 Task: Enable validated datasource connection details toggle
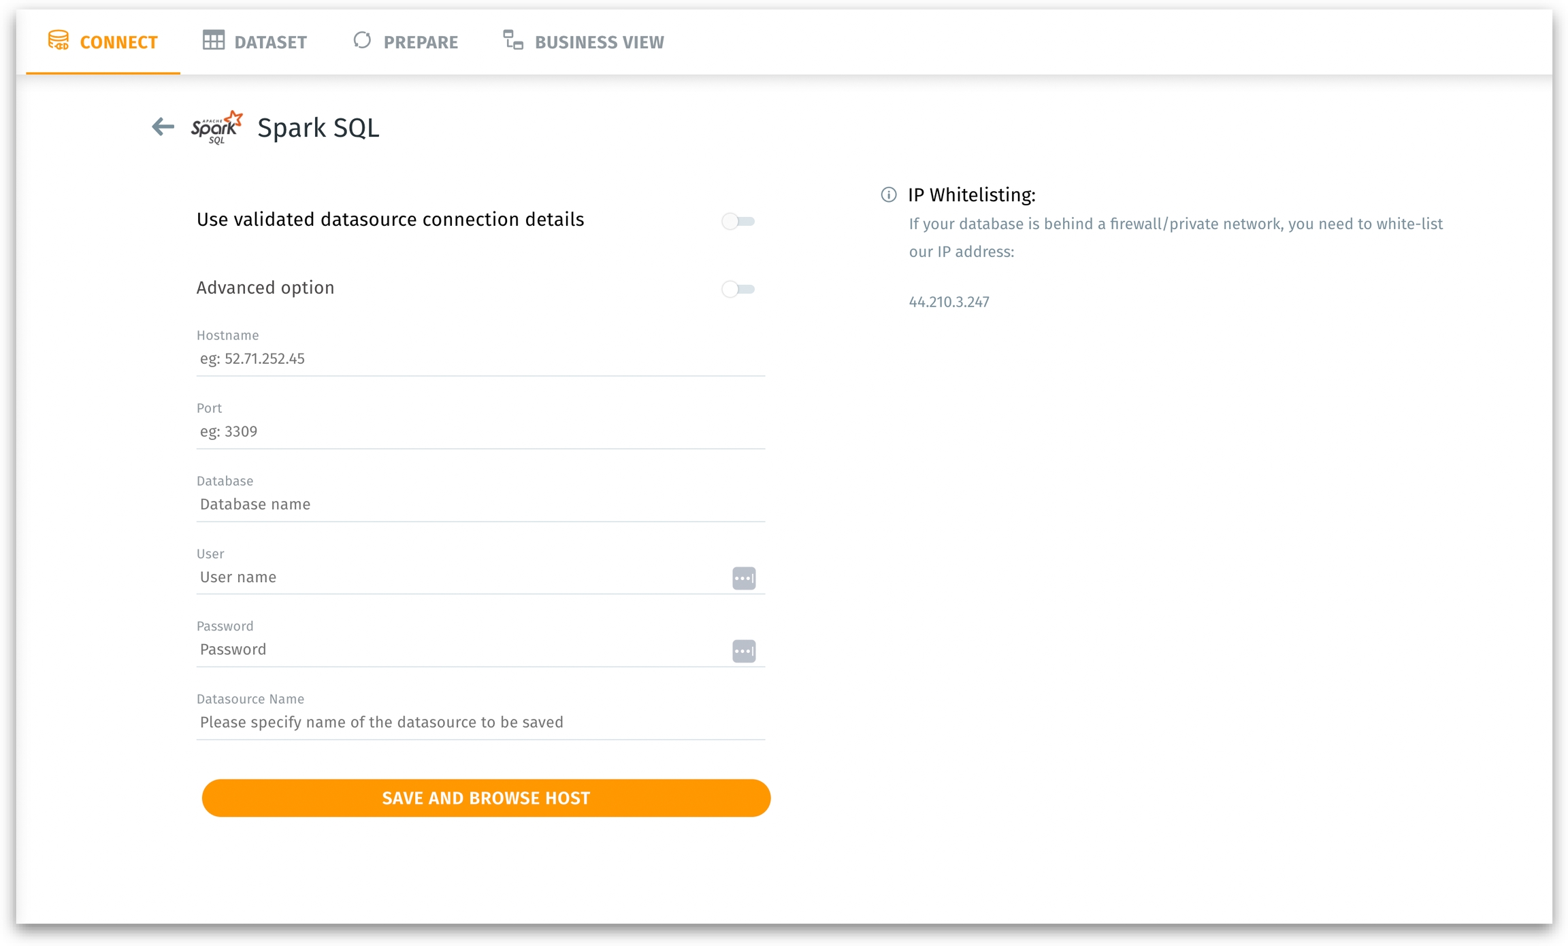738,221
